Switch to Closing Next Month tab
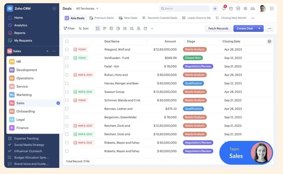 (x=231, y=18)
